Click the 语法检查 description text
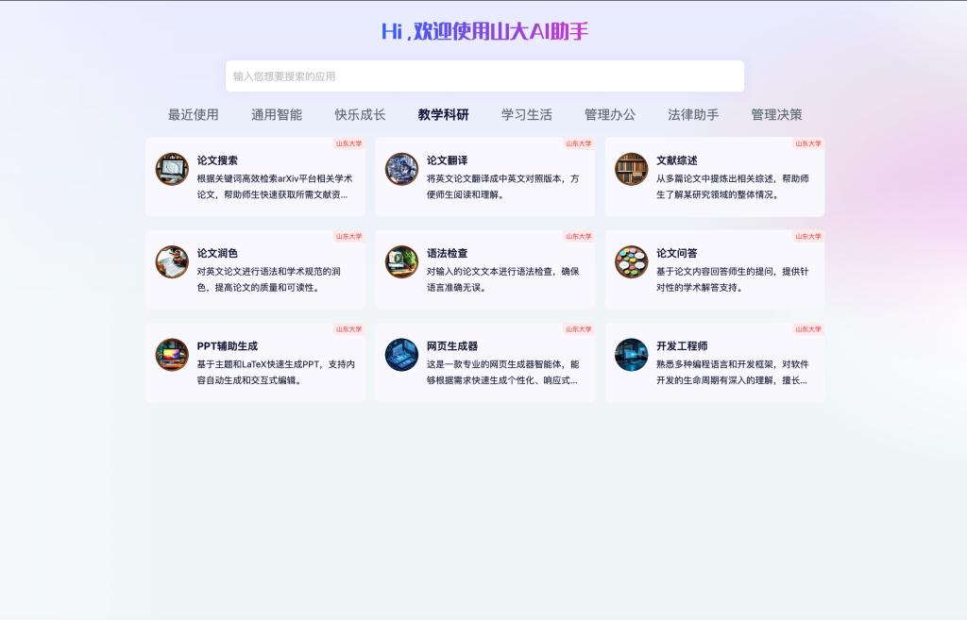967x620 pixels. pos(503,279)
